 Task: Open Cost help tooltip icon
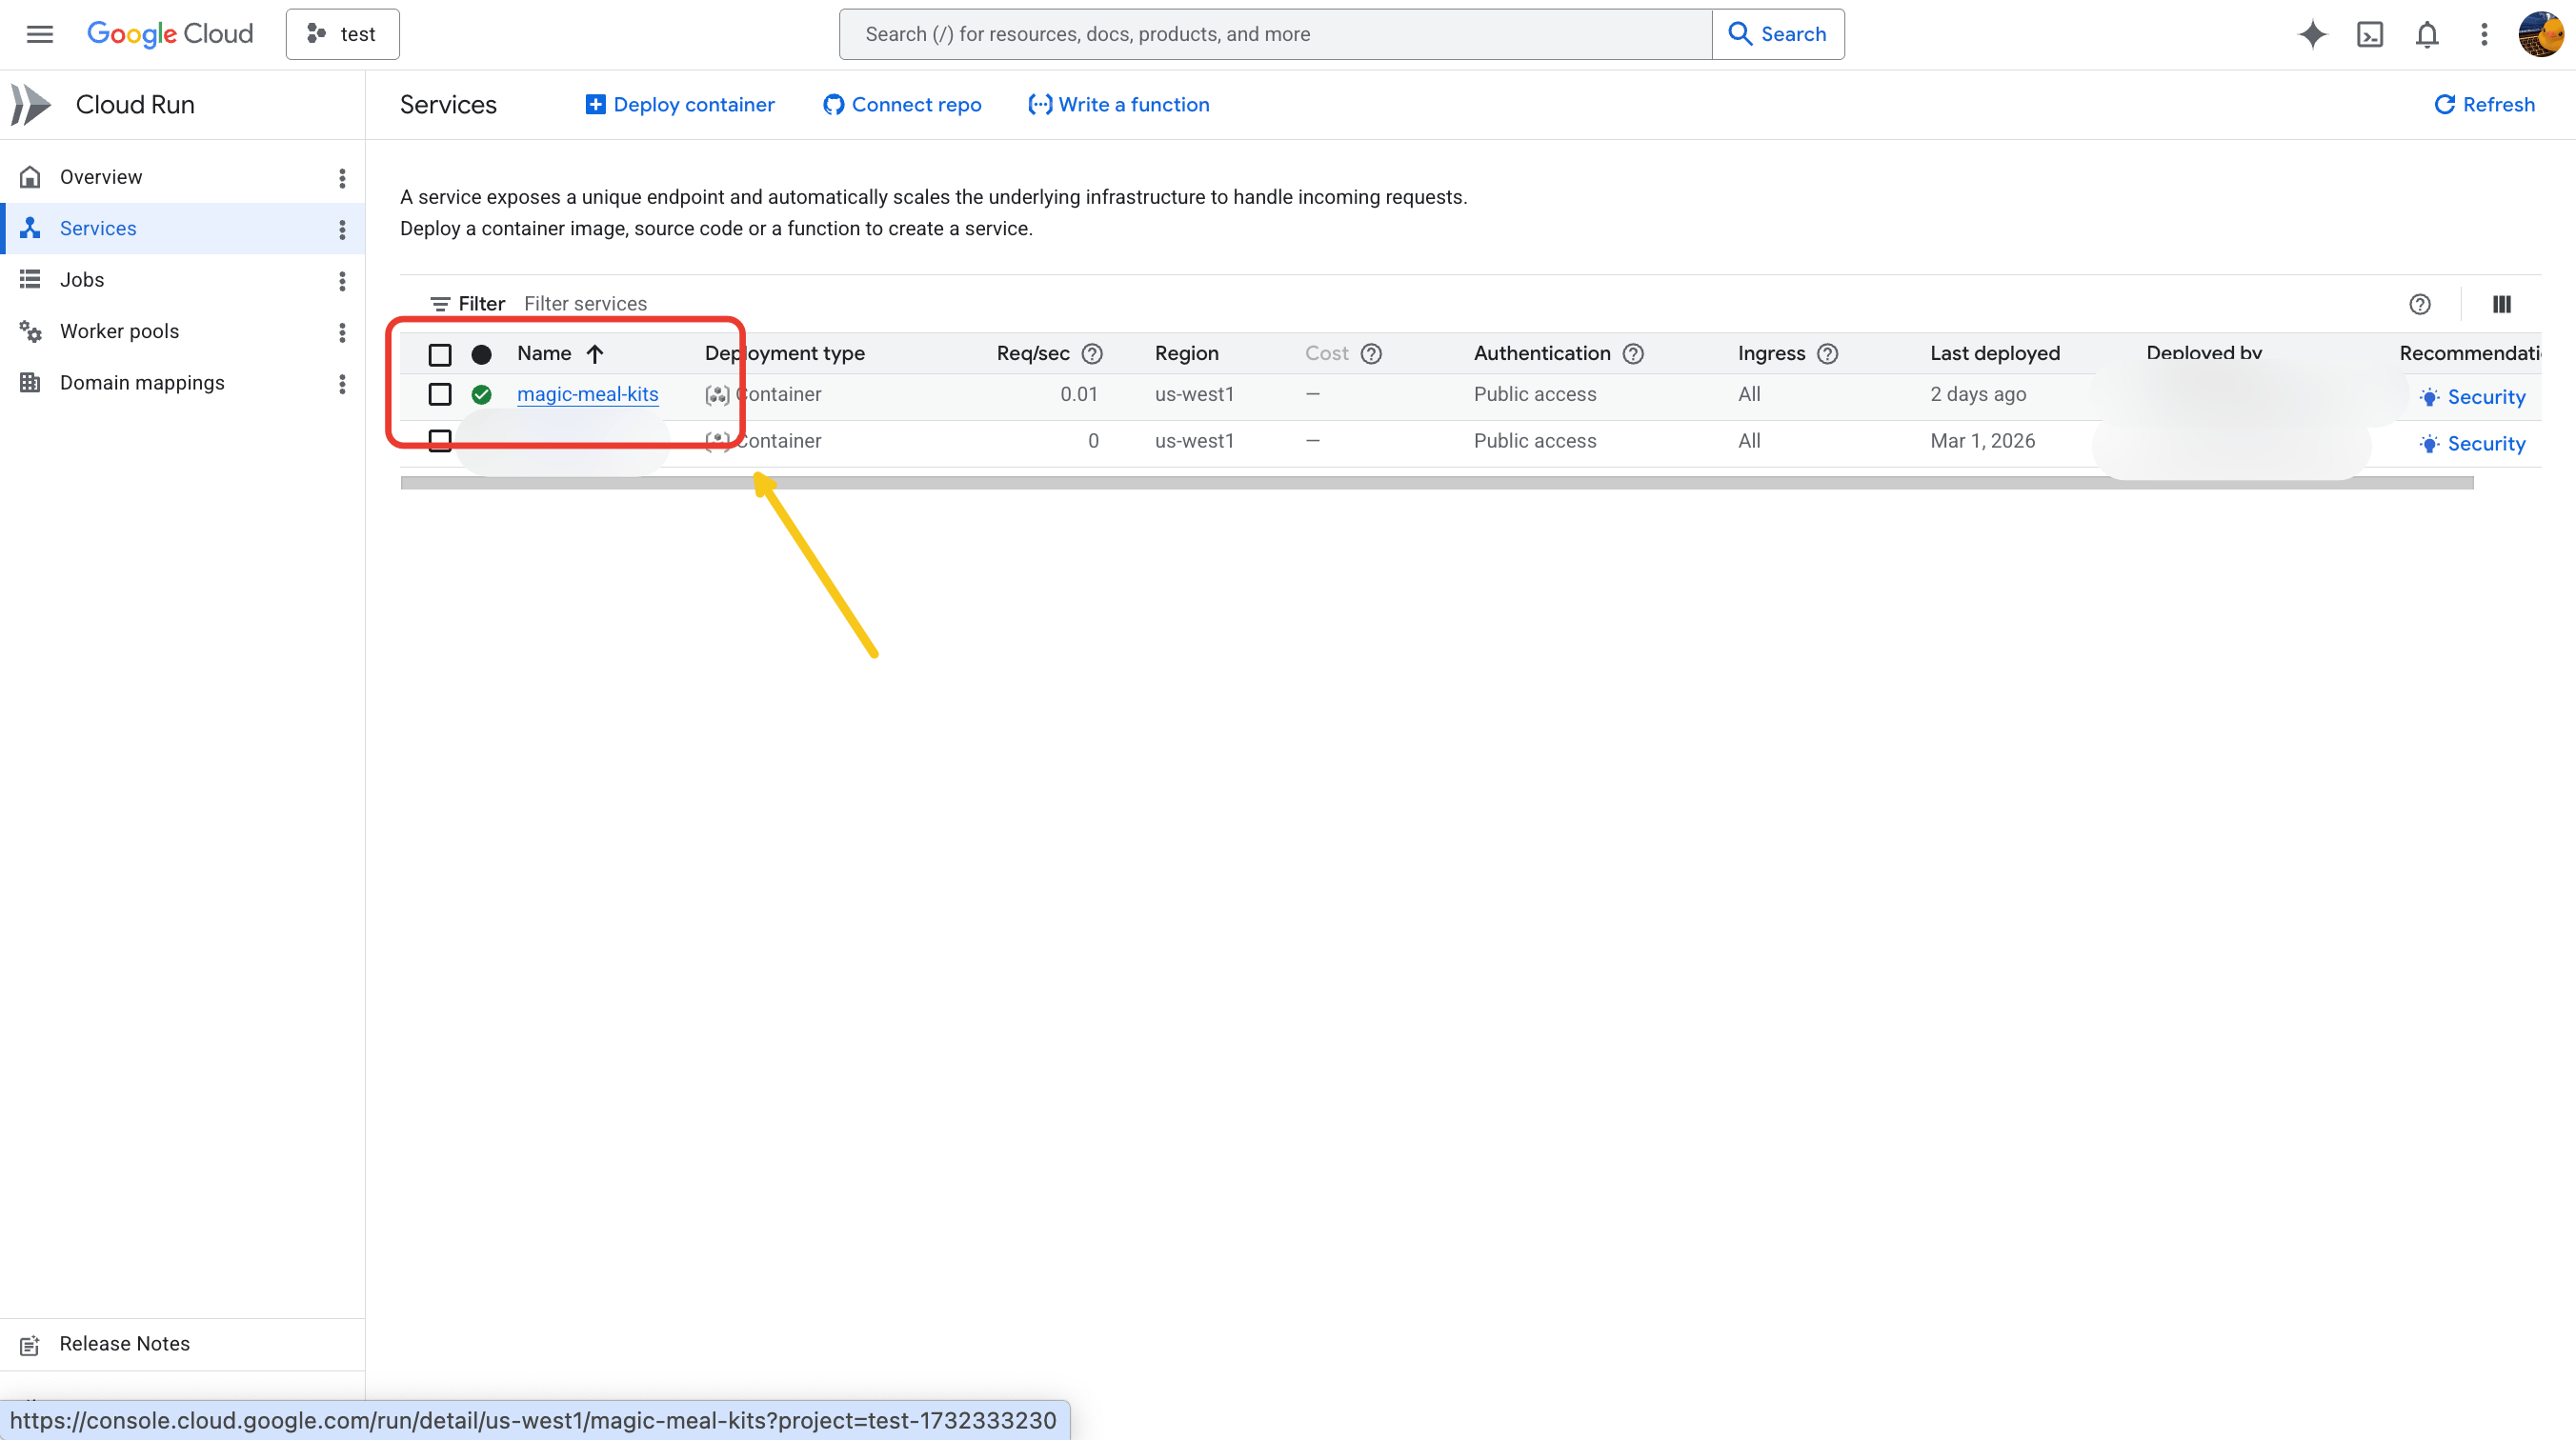point(1371,354)
